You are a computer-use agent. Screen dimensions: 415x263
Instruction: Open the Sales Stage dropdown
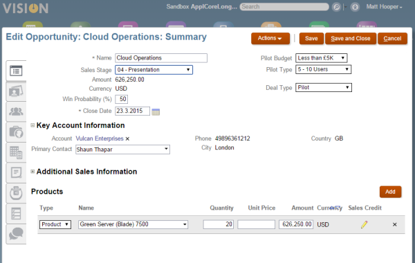[x=154, y=70]
